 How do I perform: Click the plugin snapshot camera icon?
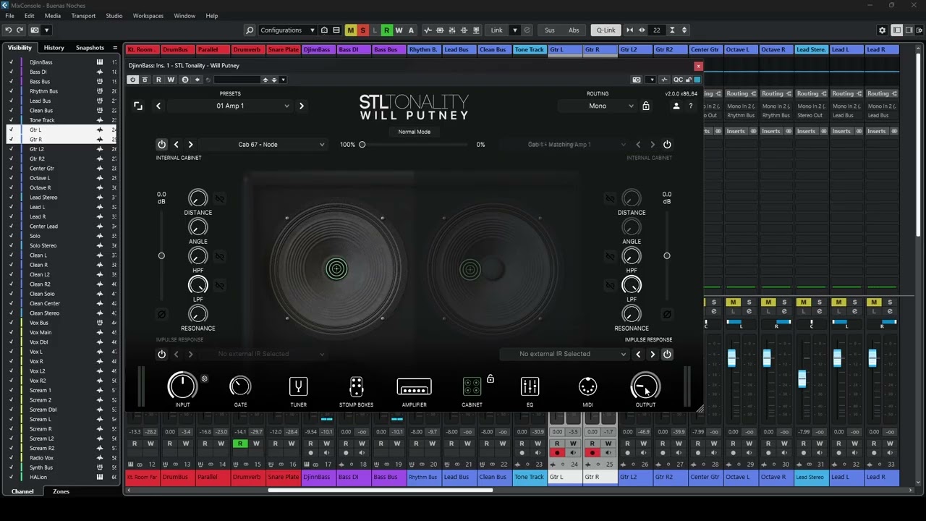pyautogui.click(x=637, y=80)
